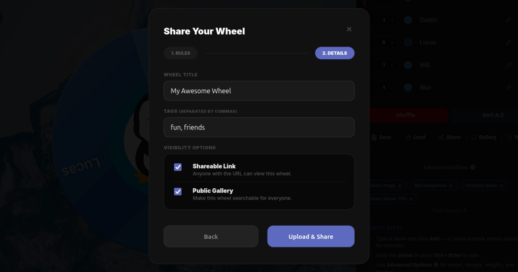This screenshot has height=272, width=518.
Task: Open Lucas's color swatch circle
Action: pos(407,42)
